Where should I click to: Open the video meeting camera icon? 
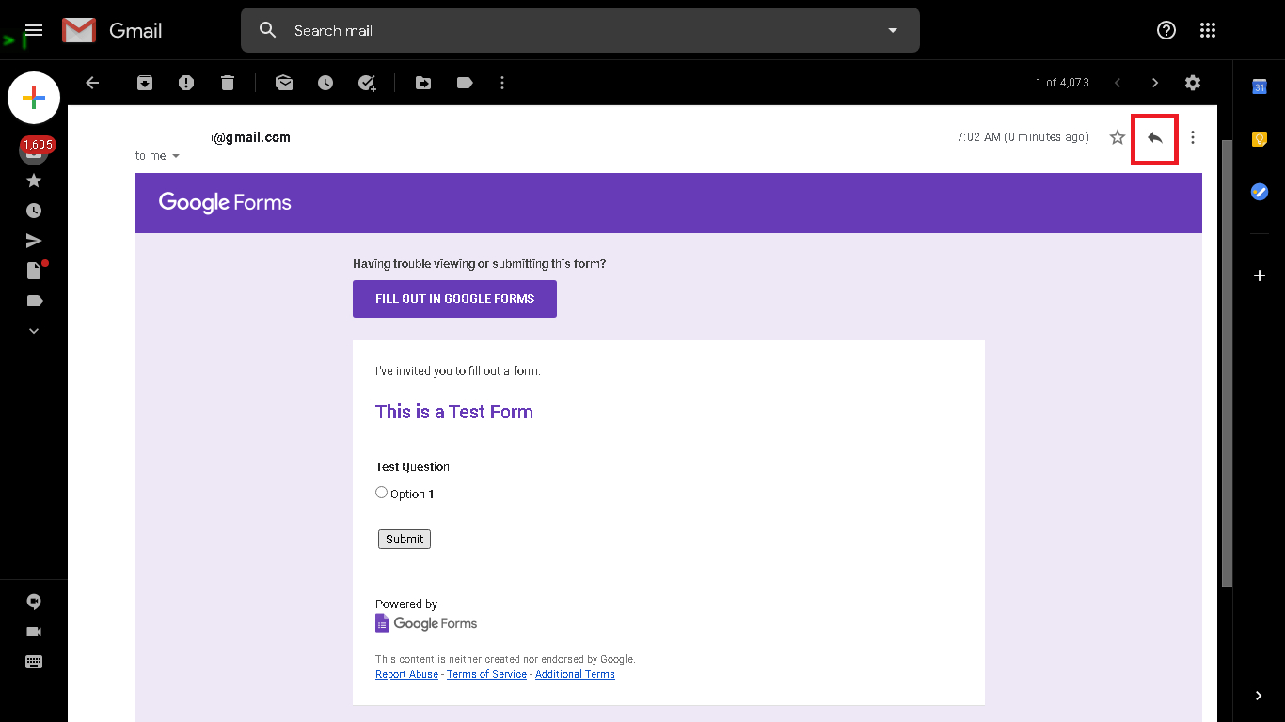click(x=34, y=632)
